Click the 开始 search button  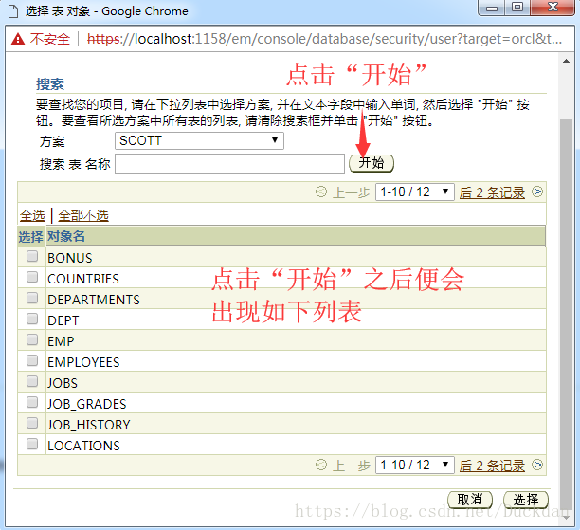(372, 163)
